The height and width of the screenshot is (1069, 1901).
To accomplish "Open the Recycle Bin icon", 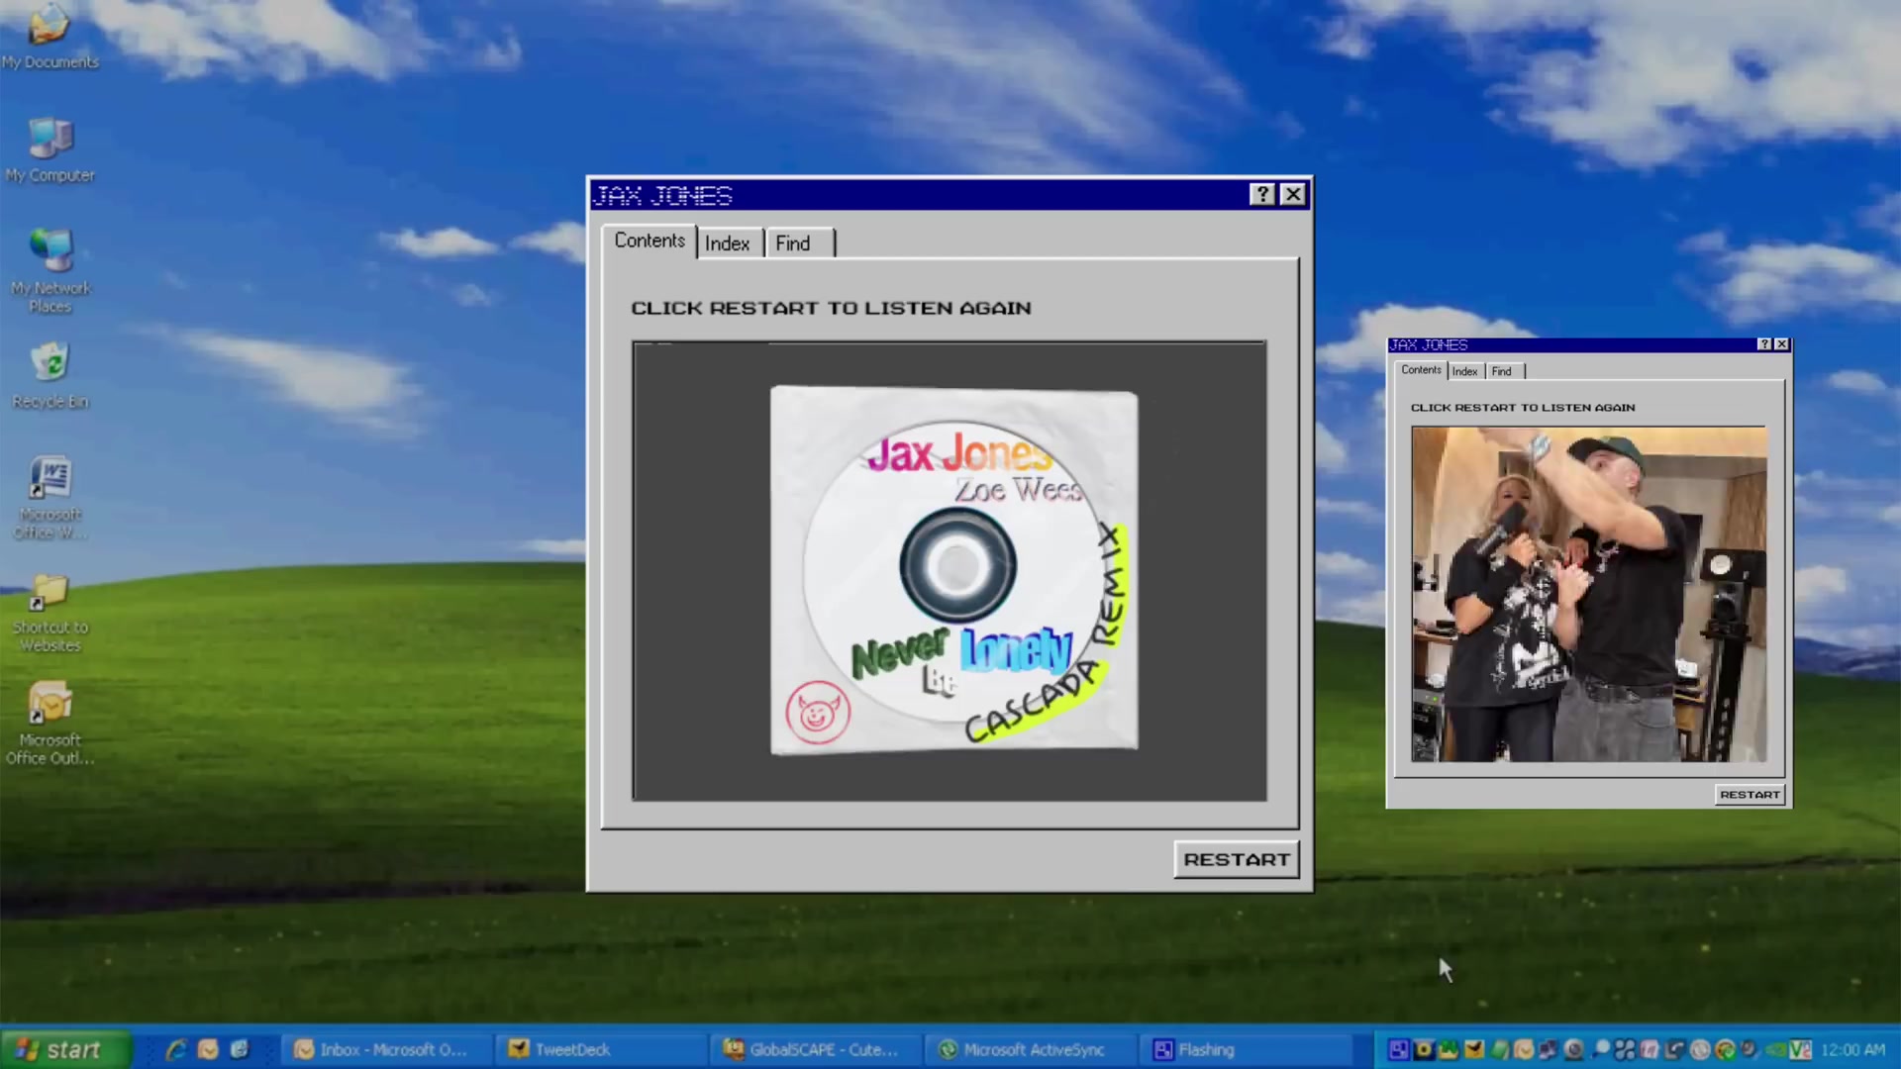I will (x=50, y=376).
